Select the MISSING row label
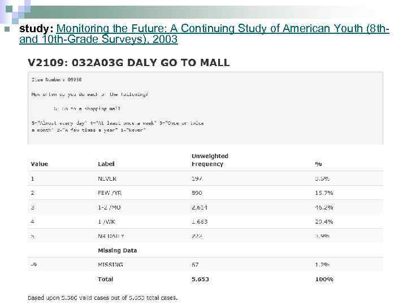 [x=110, y=264]
